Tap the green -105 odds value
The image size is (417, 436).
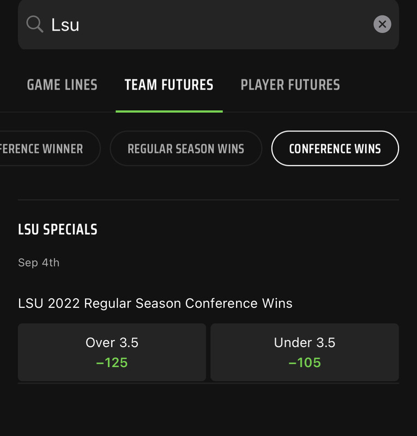tap(305, 362)
